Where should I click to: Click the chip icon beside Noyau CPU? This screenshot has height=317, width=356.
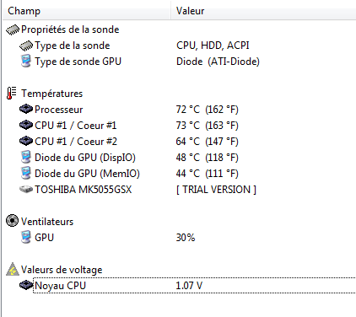click(26, 286)
